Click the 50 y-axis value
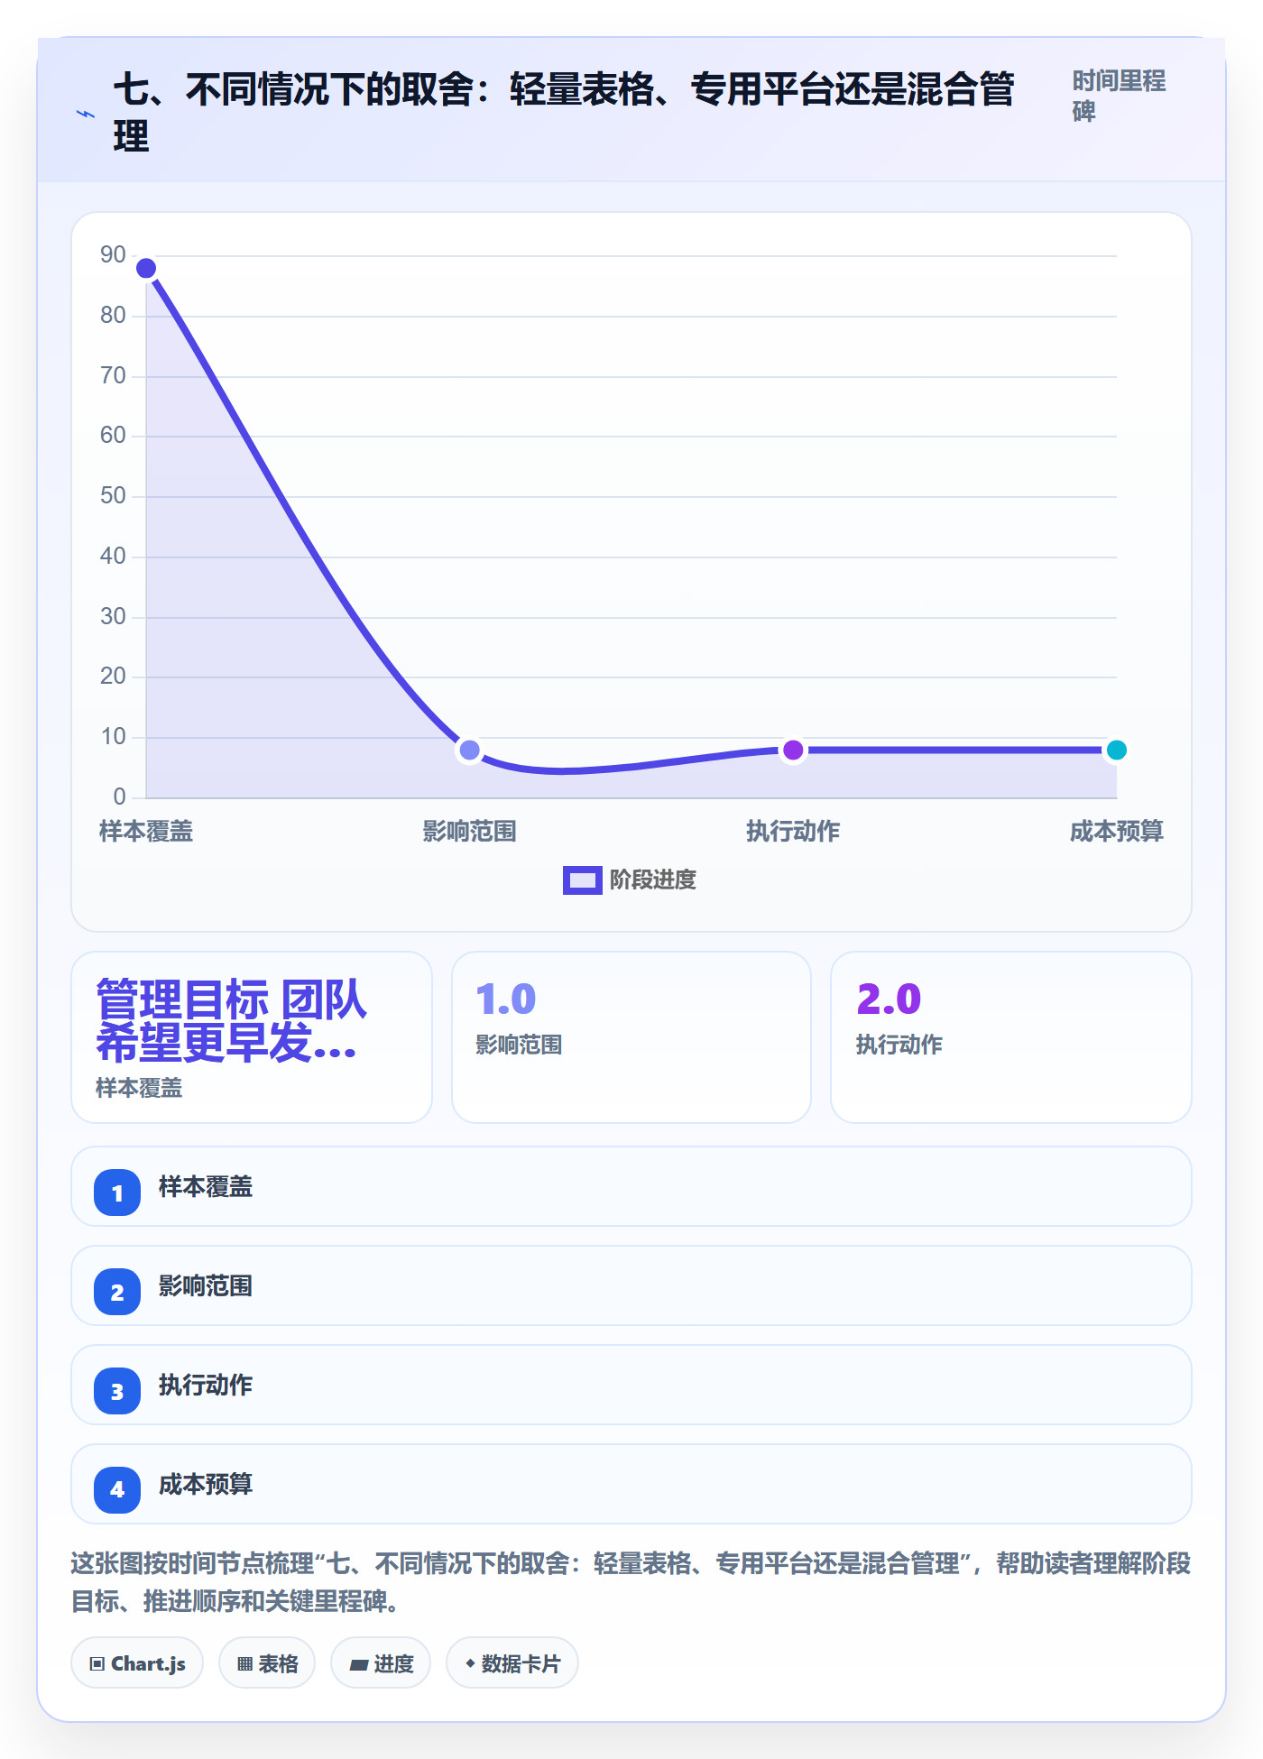 point(113,496)
